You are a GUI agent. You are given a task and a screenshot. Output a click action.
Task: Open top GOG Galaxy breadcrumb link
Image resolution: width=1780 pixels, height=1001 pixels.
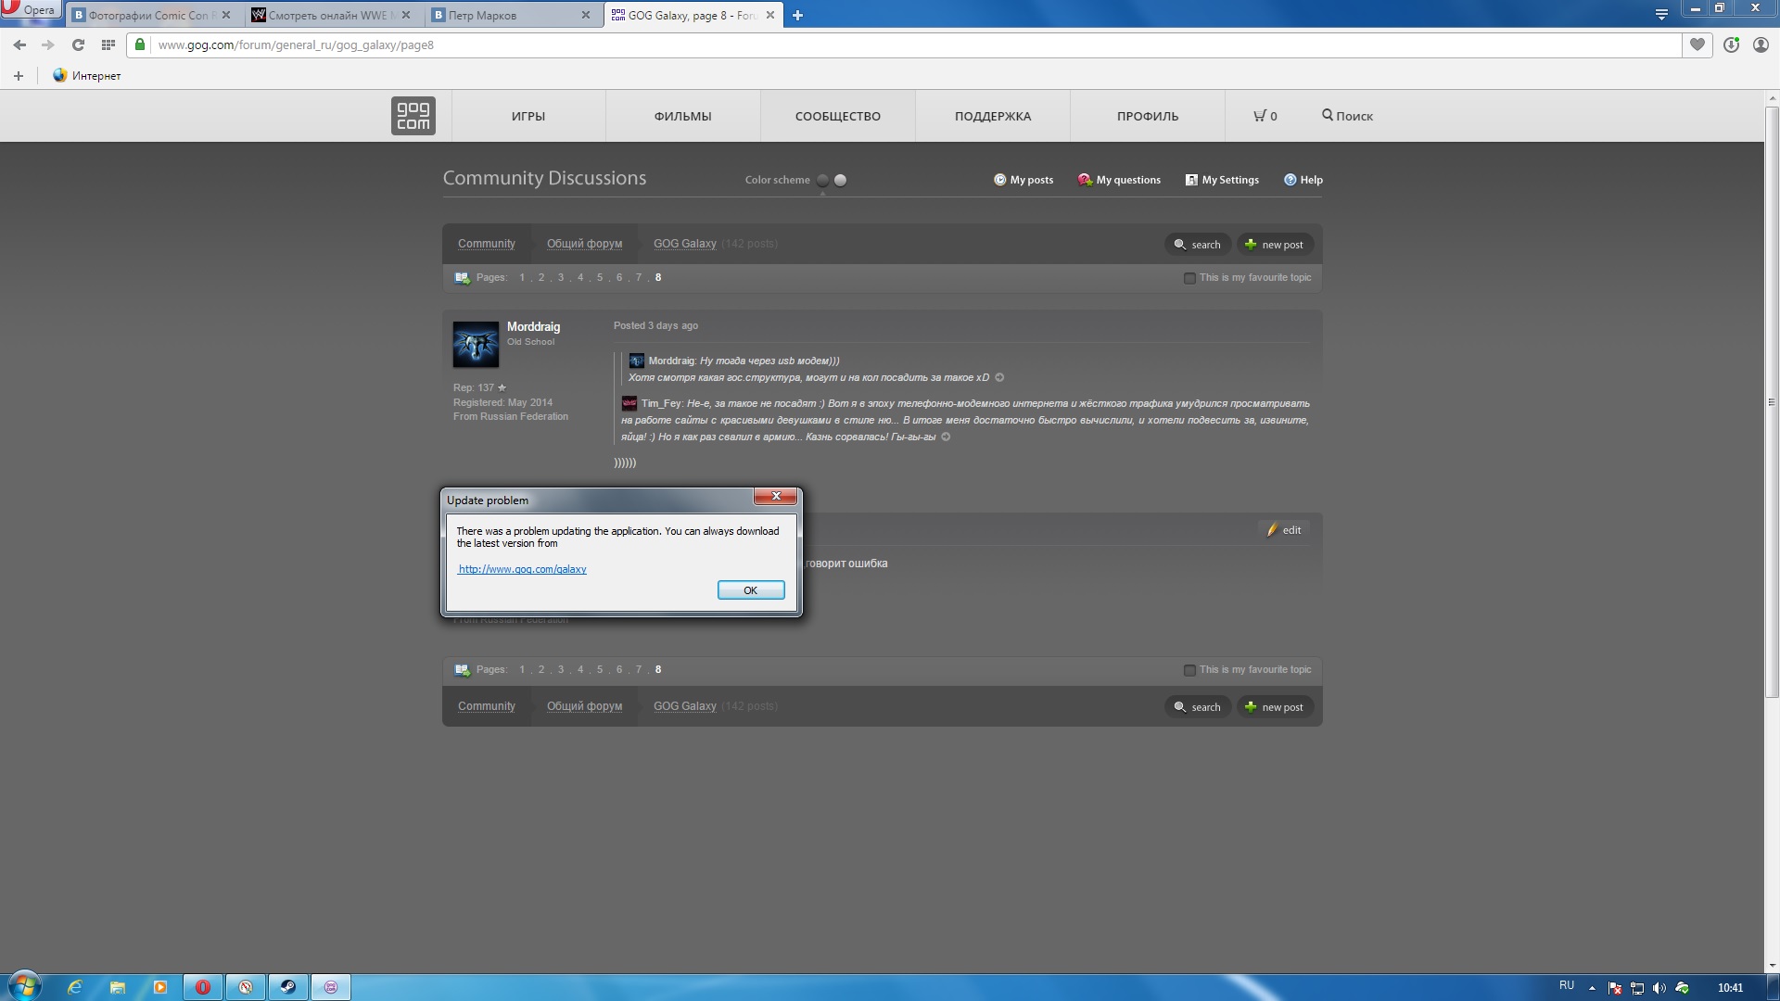[685, 244]
